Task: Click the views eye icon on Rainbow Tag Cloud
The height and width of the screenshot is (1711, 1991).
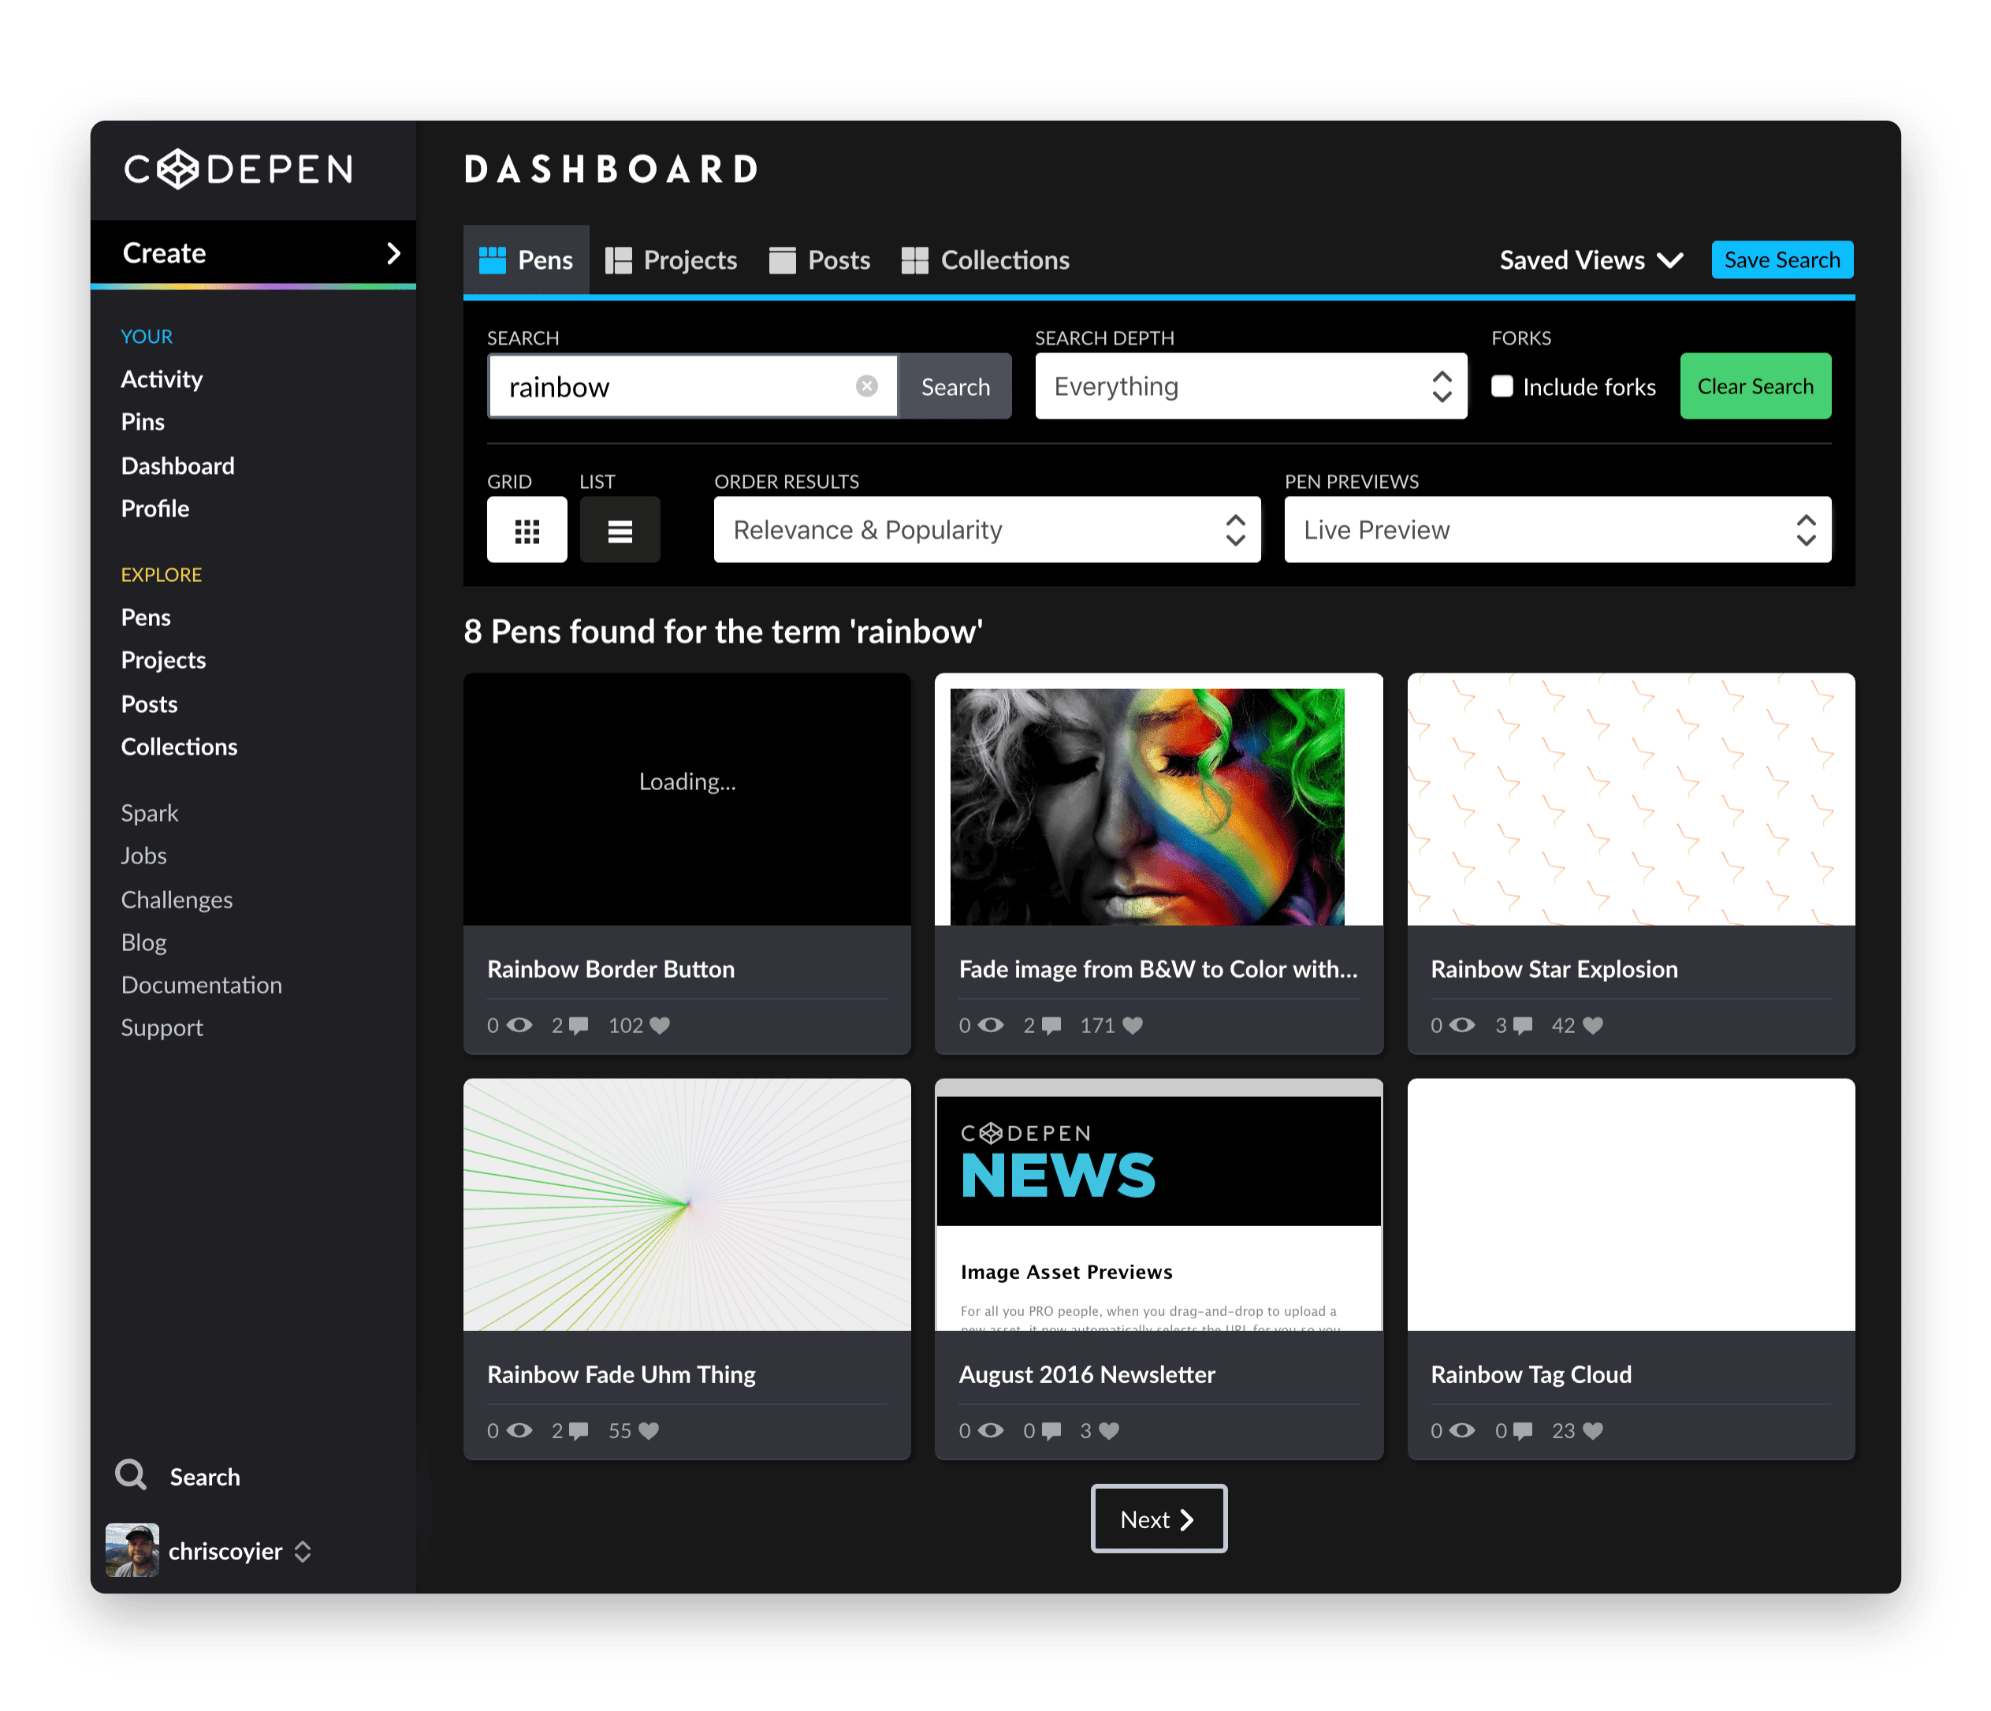Action: point(1461,1430)
